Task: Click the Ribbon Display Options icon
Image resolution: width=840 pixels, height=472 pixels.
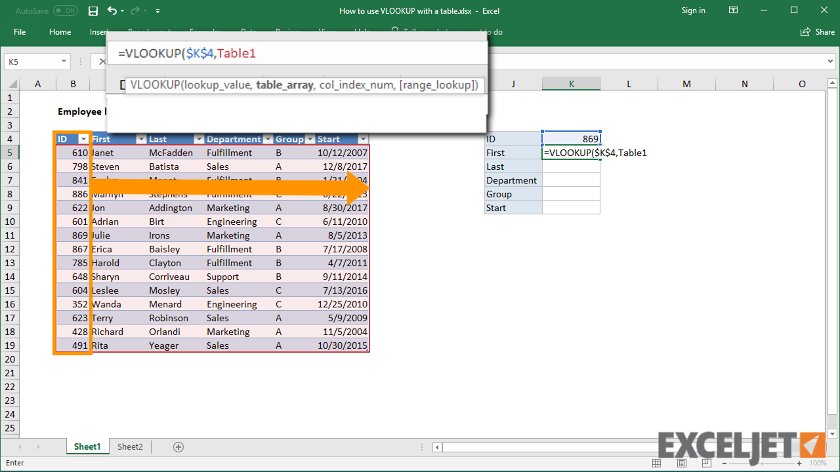Action: [733, 10]
